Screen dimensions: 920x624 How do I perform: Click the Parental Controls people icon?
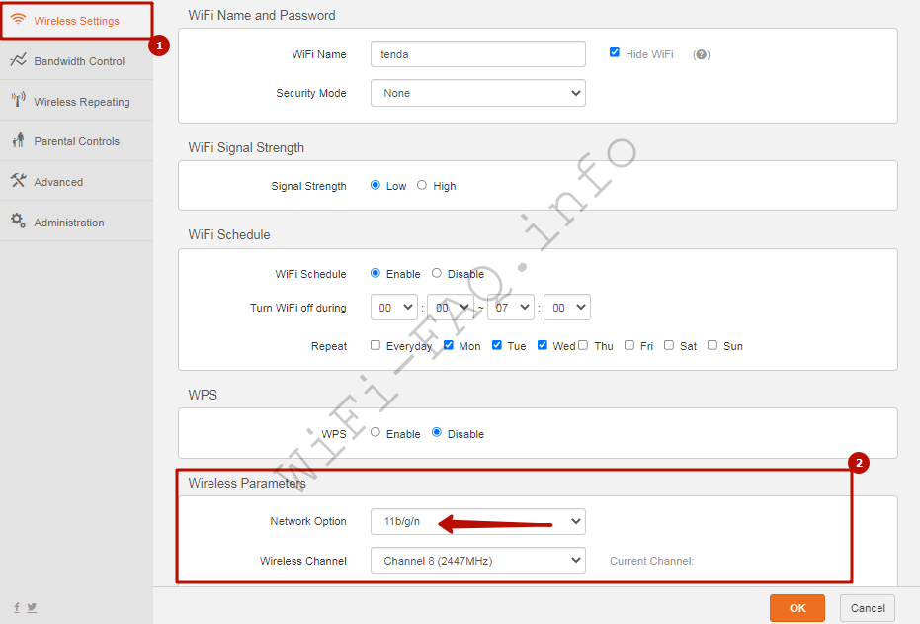pos(18,141)
